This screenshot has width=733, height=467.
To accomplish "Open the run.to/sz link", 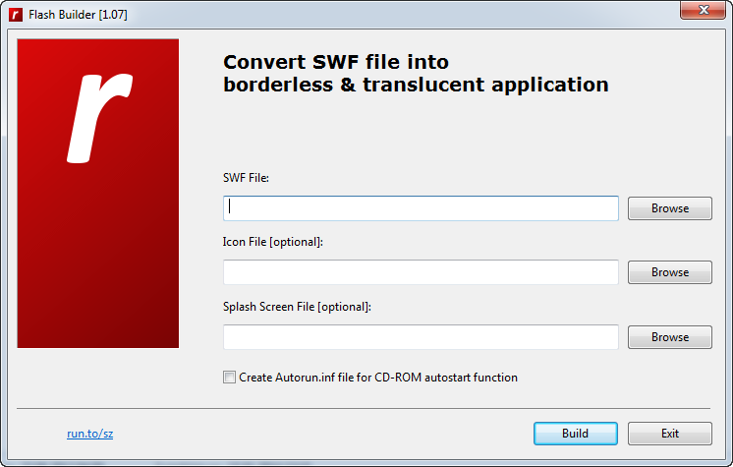I will (90, 434).
